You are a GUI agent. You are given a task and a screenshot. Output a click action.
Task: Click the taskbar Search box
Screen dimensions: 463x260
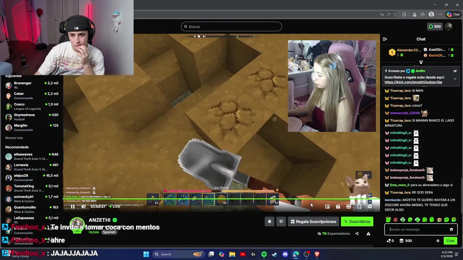(178, 254)
